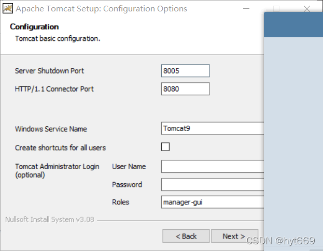Click the Roles field containing manager-gui
Viewport: 323px width, 251px height.
pyautogui.click(x=213, y=202)
